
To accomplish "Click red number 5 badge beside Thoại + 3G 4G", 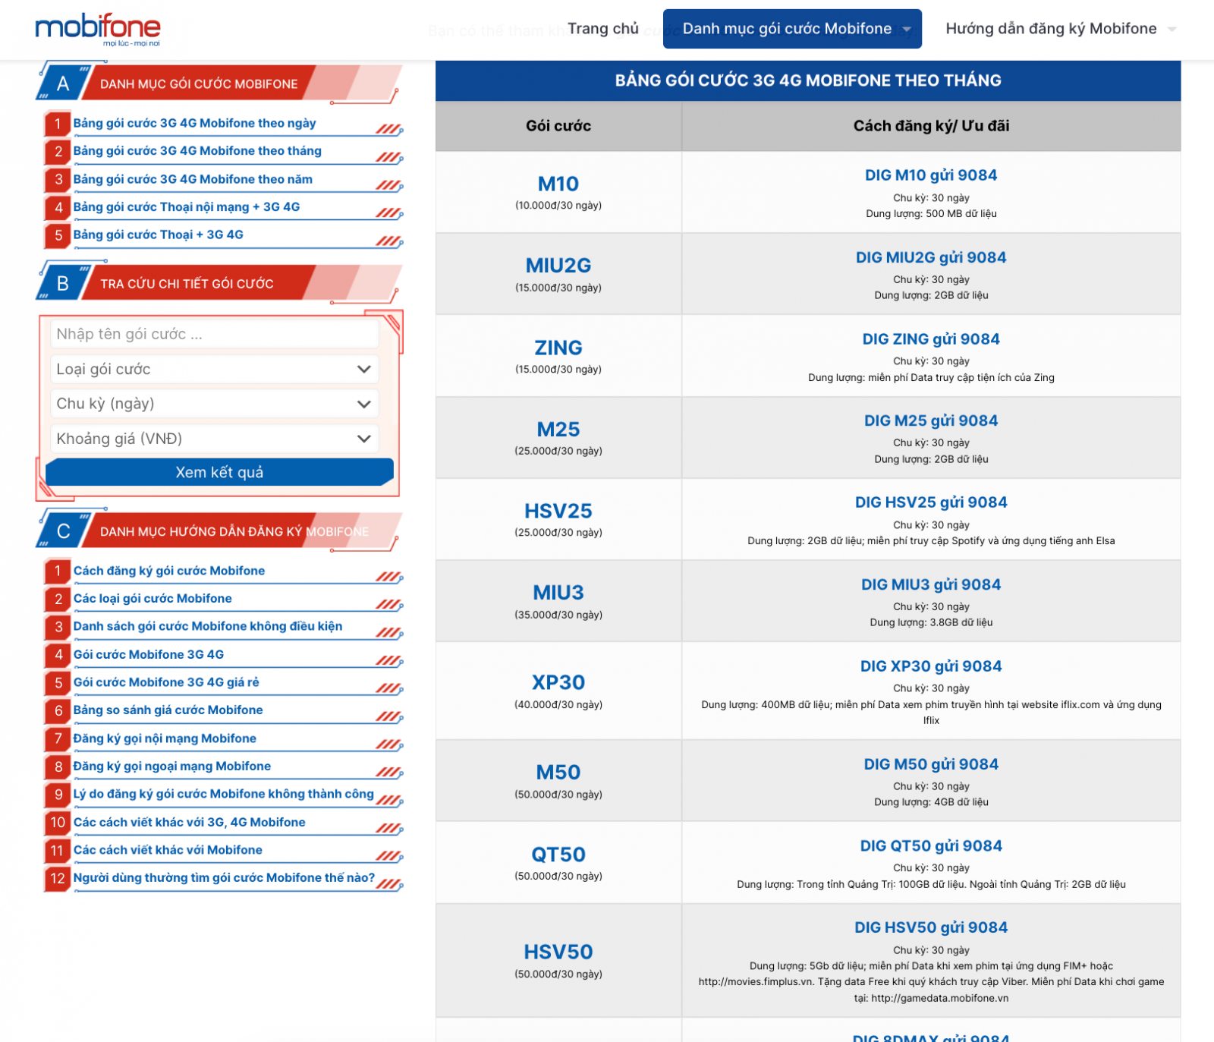I will tap(58, 235).
